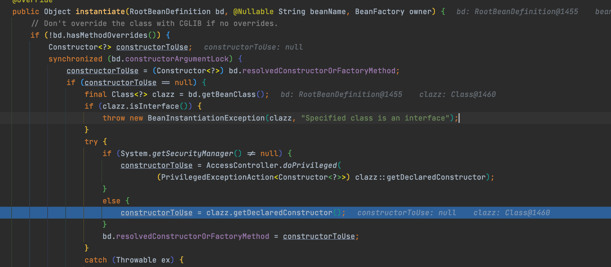Click AccessController.doPrivileged call
Image resolution: width=611 pixels, height=267 pixels.
[x=272, y=165]
